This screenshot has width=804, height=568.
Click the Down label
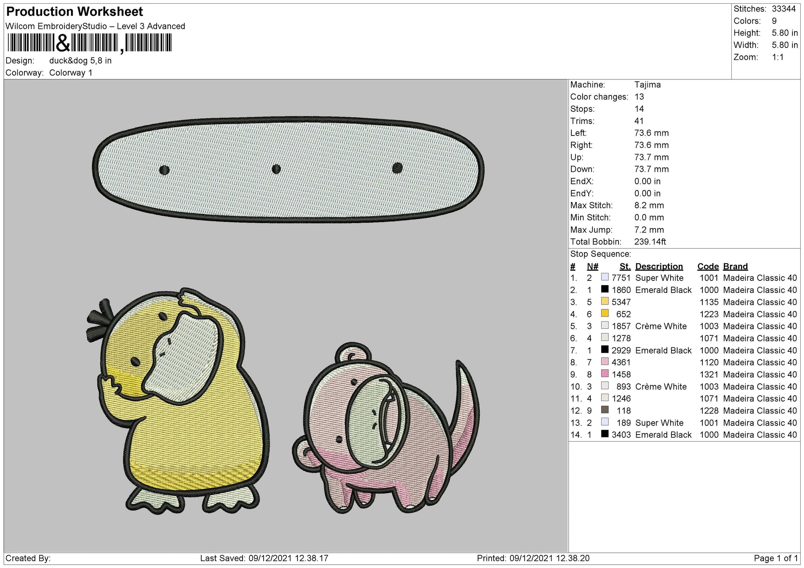(583, 169)
